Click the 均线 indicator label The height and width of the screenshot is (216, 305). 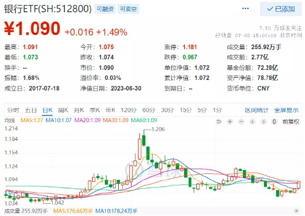coord(10,120)
